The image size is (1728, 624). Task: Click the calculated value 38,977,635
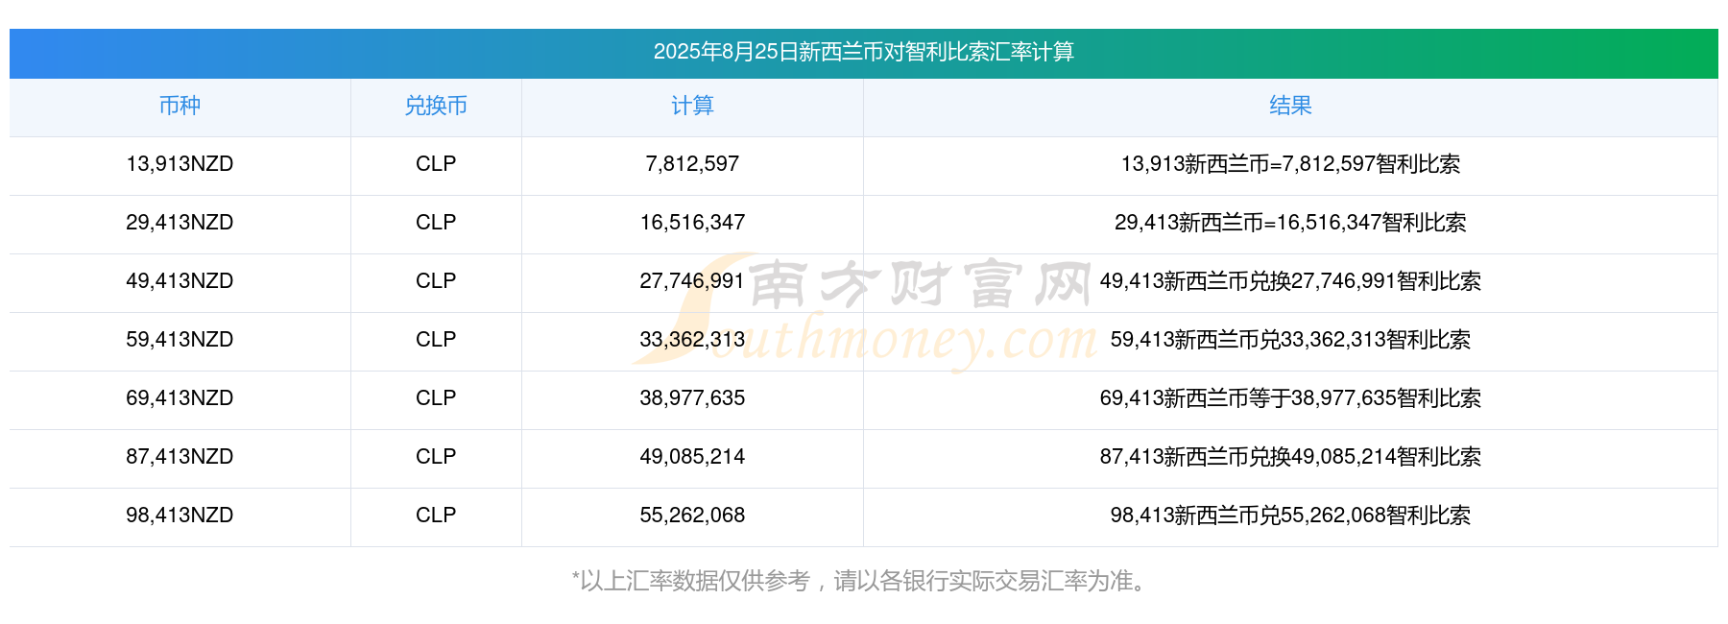click(x=692, y=398)
